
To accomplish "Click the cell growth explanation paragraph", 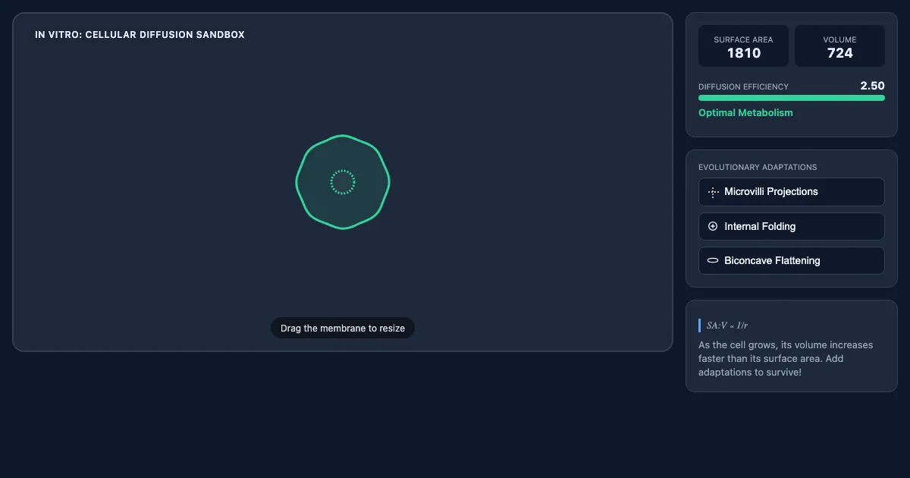I will pos(786,359).
